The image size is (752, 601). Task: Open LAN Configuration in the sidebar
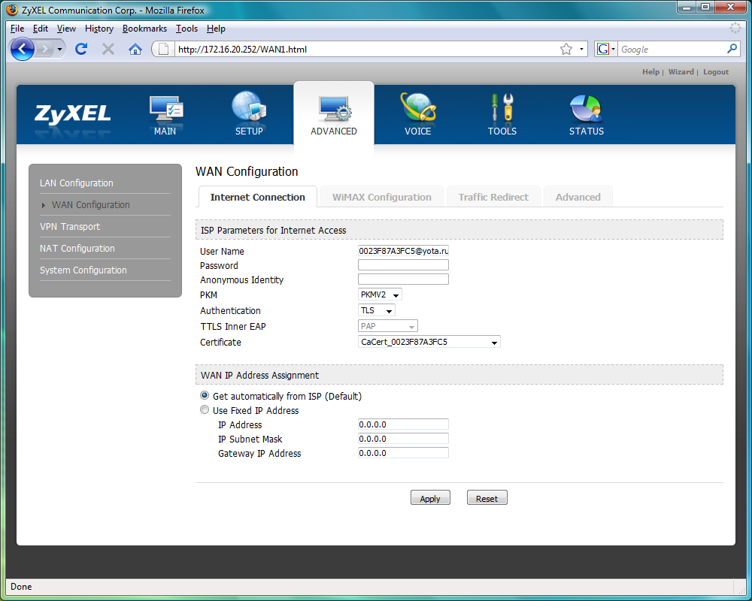[x=76, y=183]
